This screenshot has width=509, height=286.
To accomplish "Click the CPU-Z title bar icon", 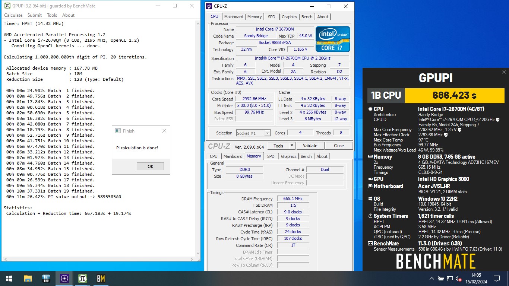I will 209,6.
